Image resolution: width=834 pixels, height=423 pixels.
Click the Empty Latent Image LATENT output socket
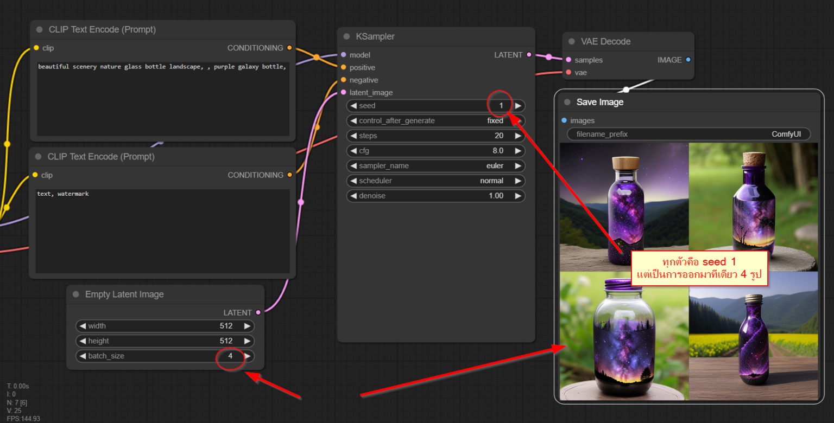(258, 312)
